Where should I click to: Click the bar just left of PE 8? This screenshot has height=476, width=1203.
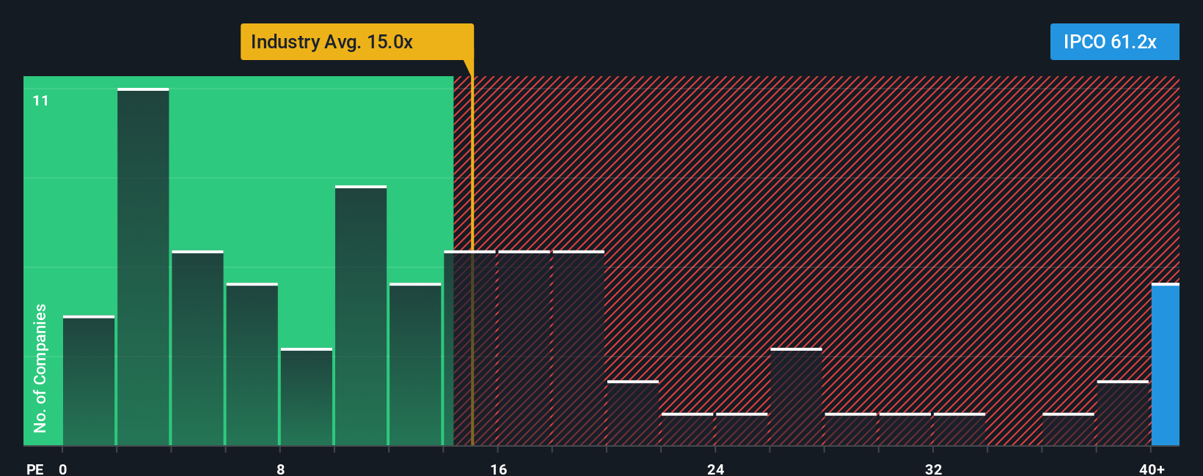click(252, 364)
